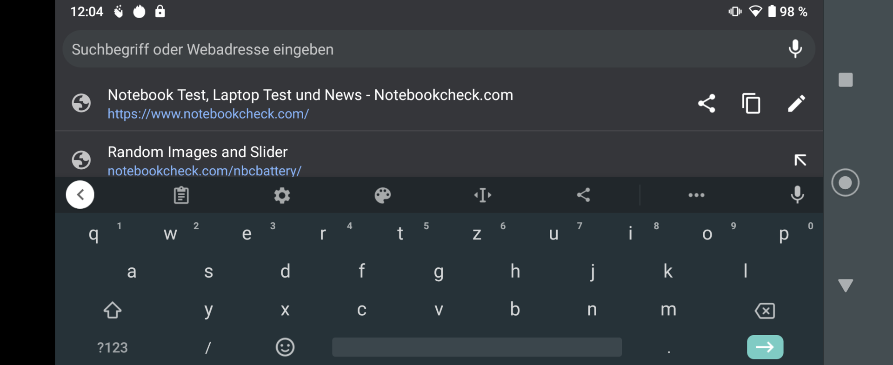The width and height of the screenshot is (893, 365).
Task: Edit the Notebookcheck URL with pencil icon
Action: click(796, 103)
